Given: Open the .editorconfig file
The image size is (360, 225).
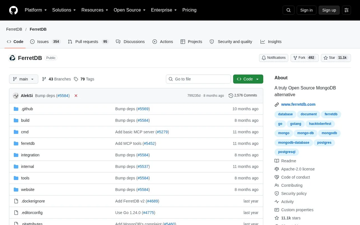Looking at the screenshot, I should click(x=32, y=213).
